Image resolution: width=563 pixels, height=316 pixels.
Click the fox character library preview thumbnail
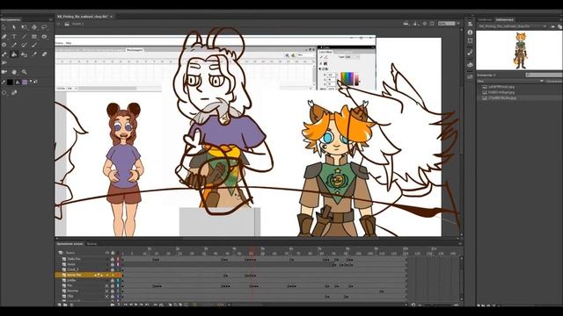521,51
